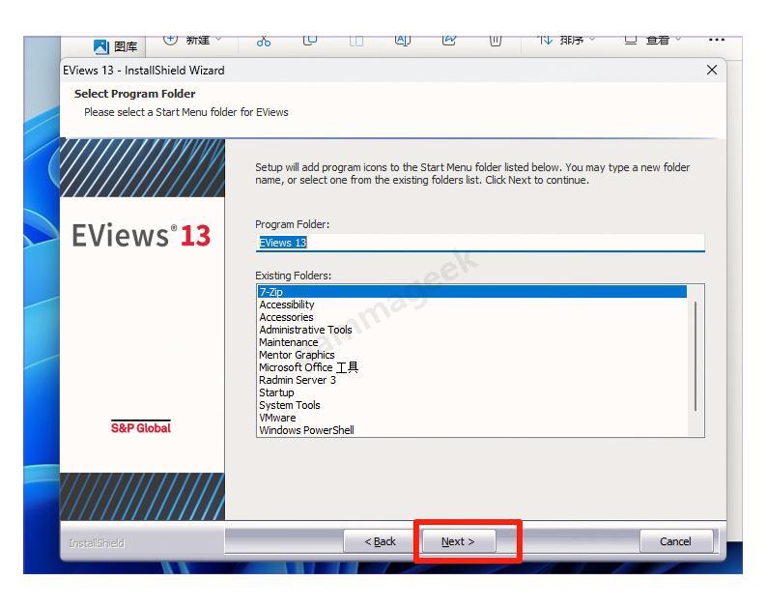
Task: Close the InstallShield Wizard window
Action: click(x=712, y=70)
